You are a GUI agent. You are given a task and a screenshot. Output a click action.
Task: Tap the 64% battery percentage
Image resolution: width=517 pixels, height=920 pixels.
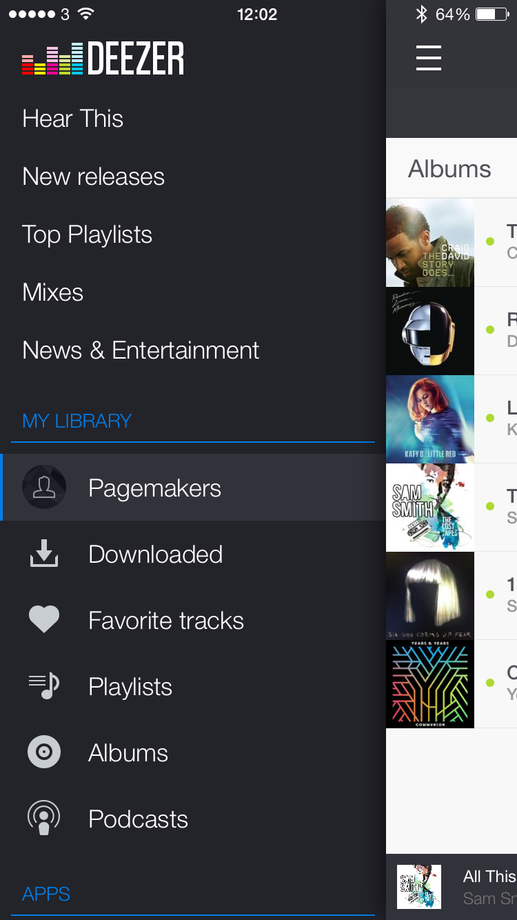coord(453,14)
